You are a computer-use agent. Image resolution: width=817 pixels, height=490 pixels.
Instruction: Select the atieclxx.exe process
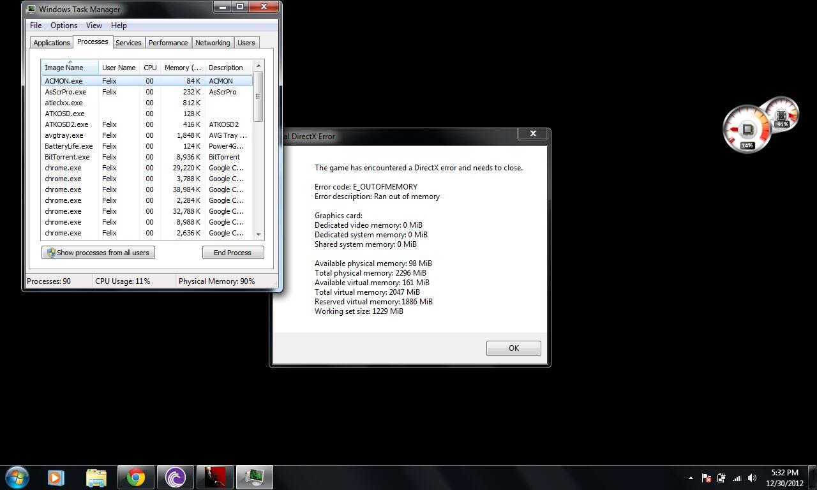[x=147, y=103]
